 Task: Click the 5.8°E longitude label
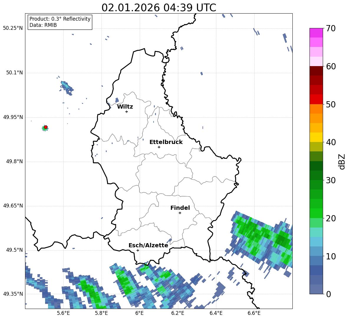pyautogui.click(x=101, y=313)
